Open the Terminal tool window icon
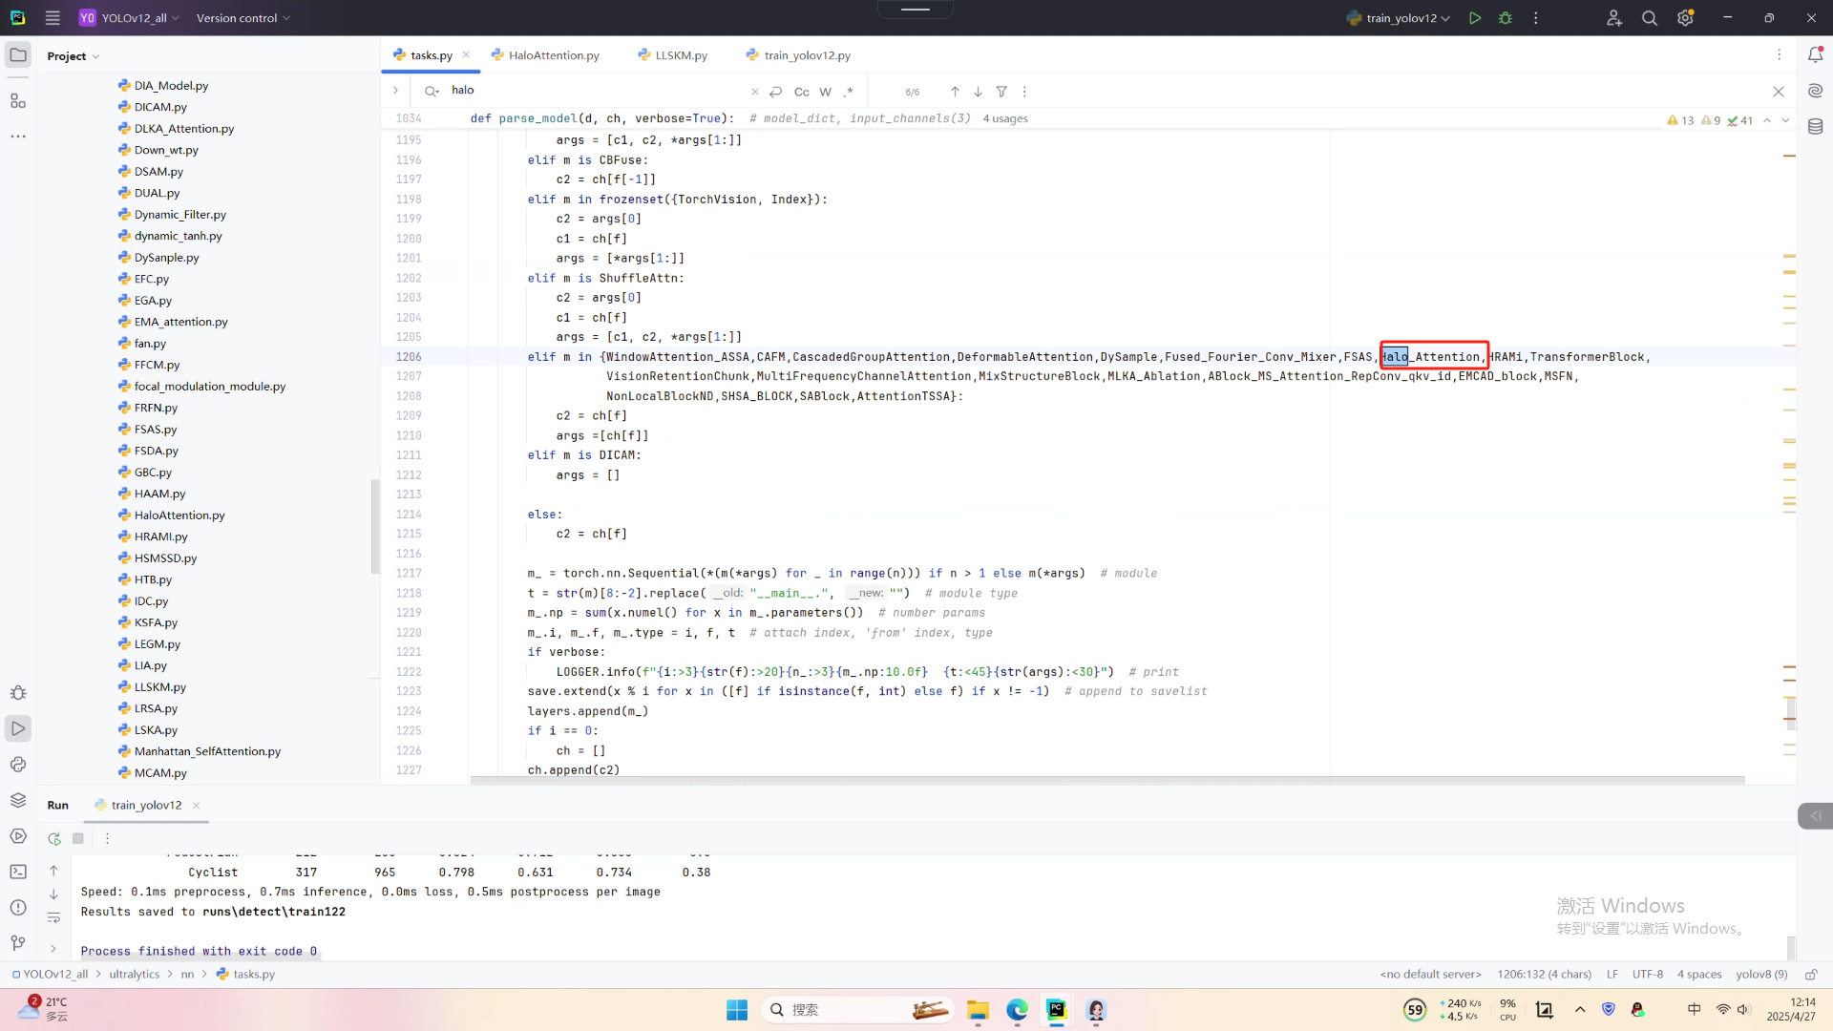 coord(18,872)
